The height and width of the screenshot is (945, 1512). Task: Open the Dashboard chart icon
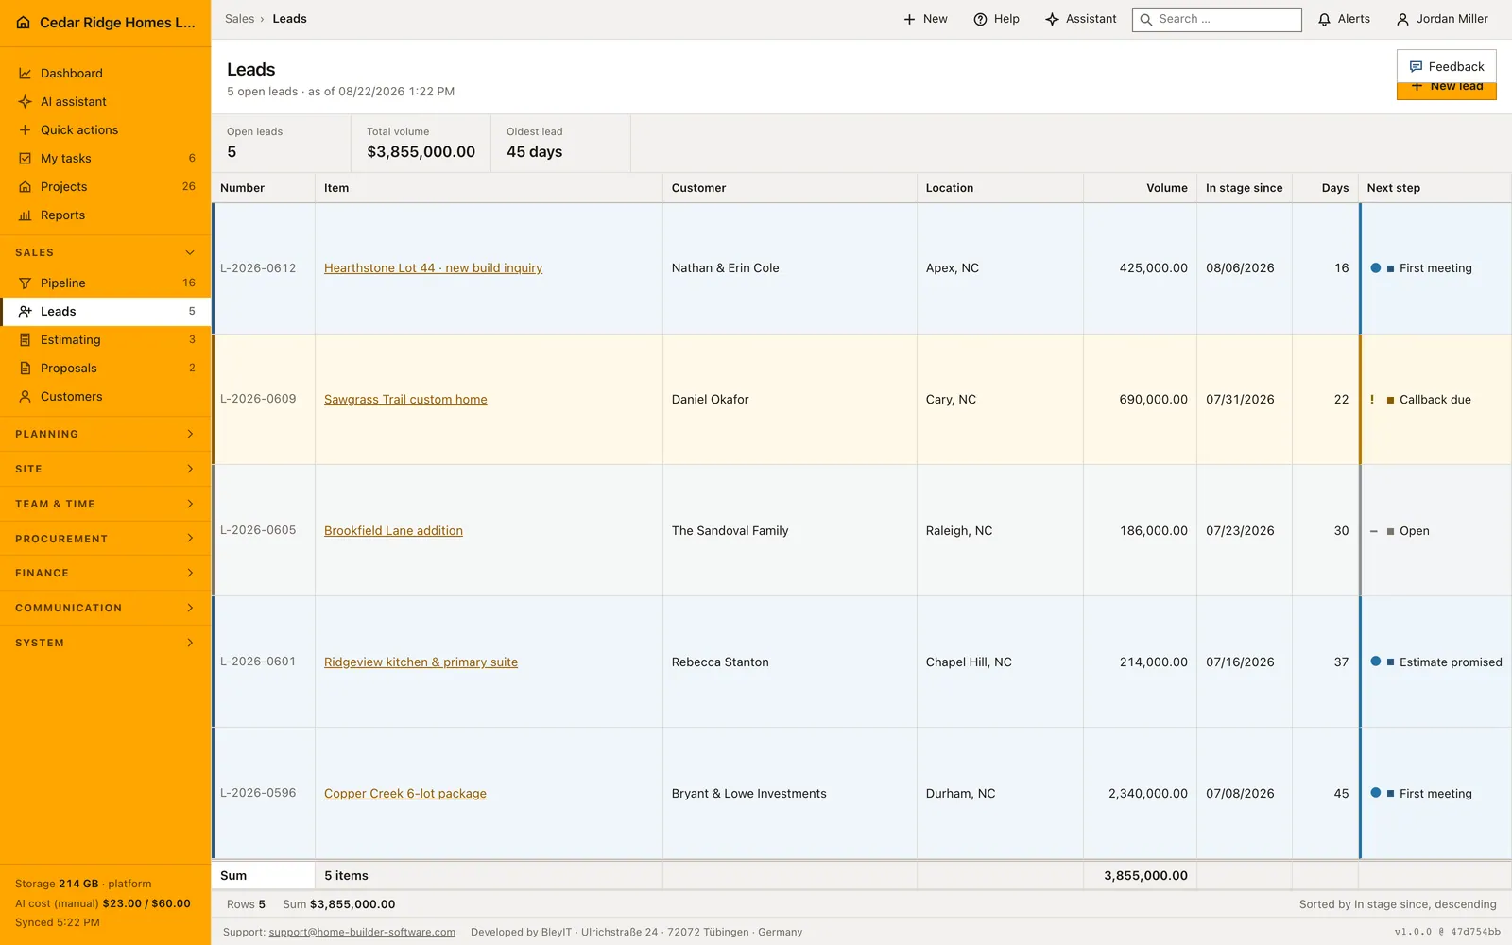coord(26,74)
